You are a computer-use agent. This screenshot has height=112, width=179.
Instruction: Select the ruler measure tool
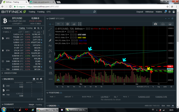click(x=50, y=73)
